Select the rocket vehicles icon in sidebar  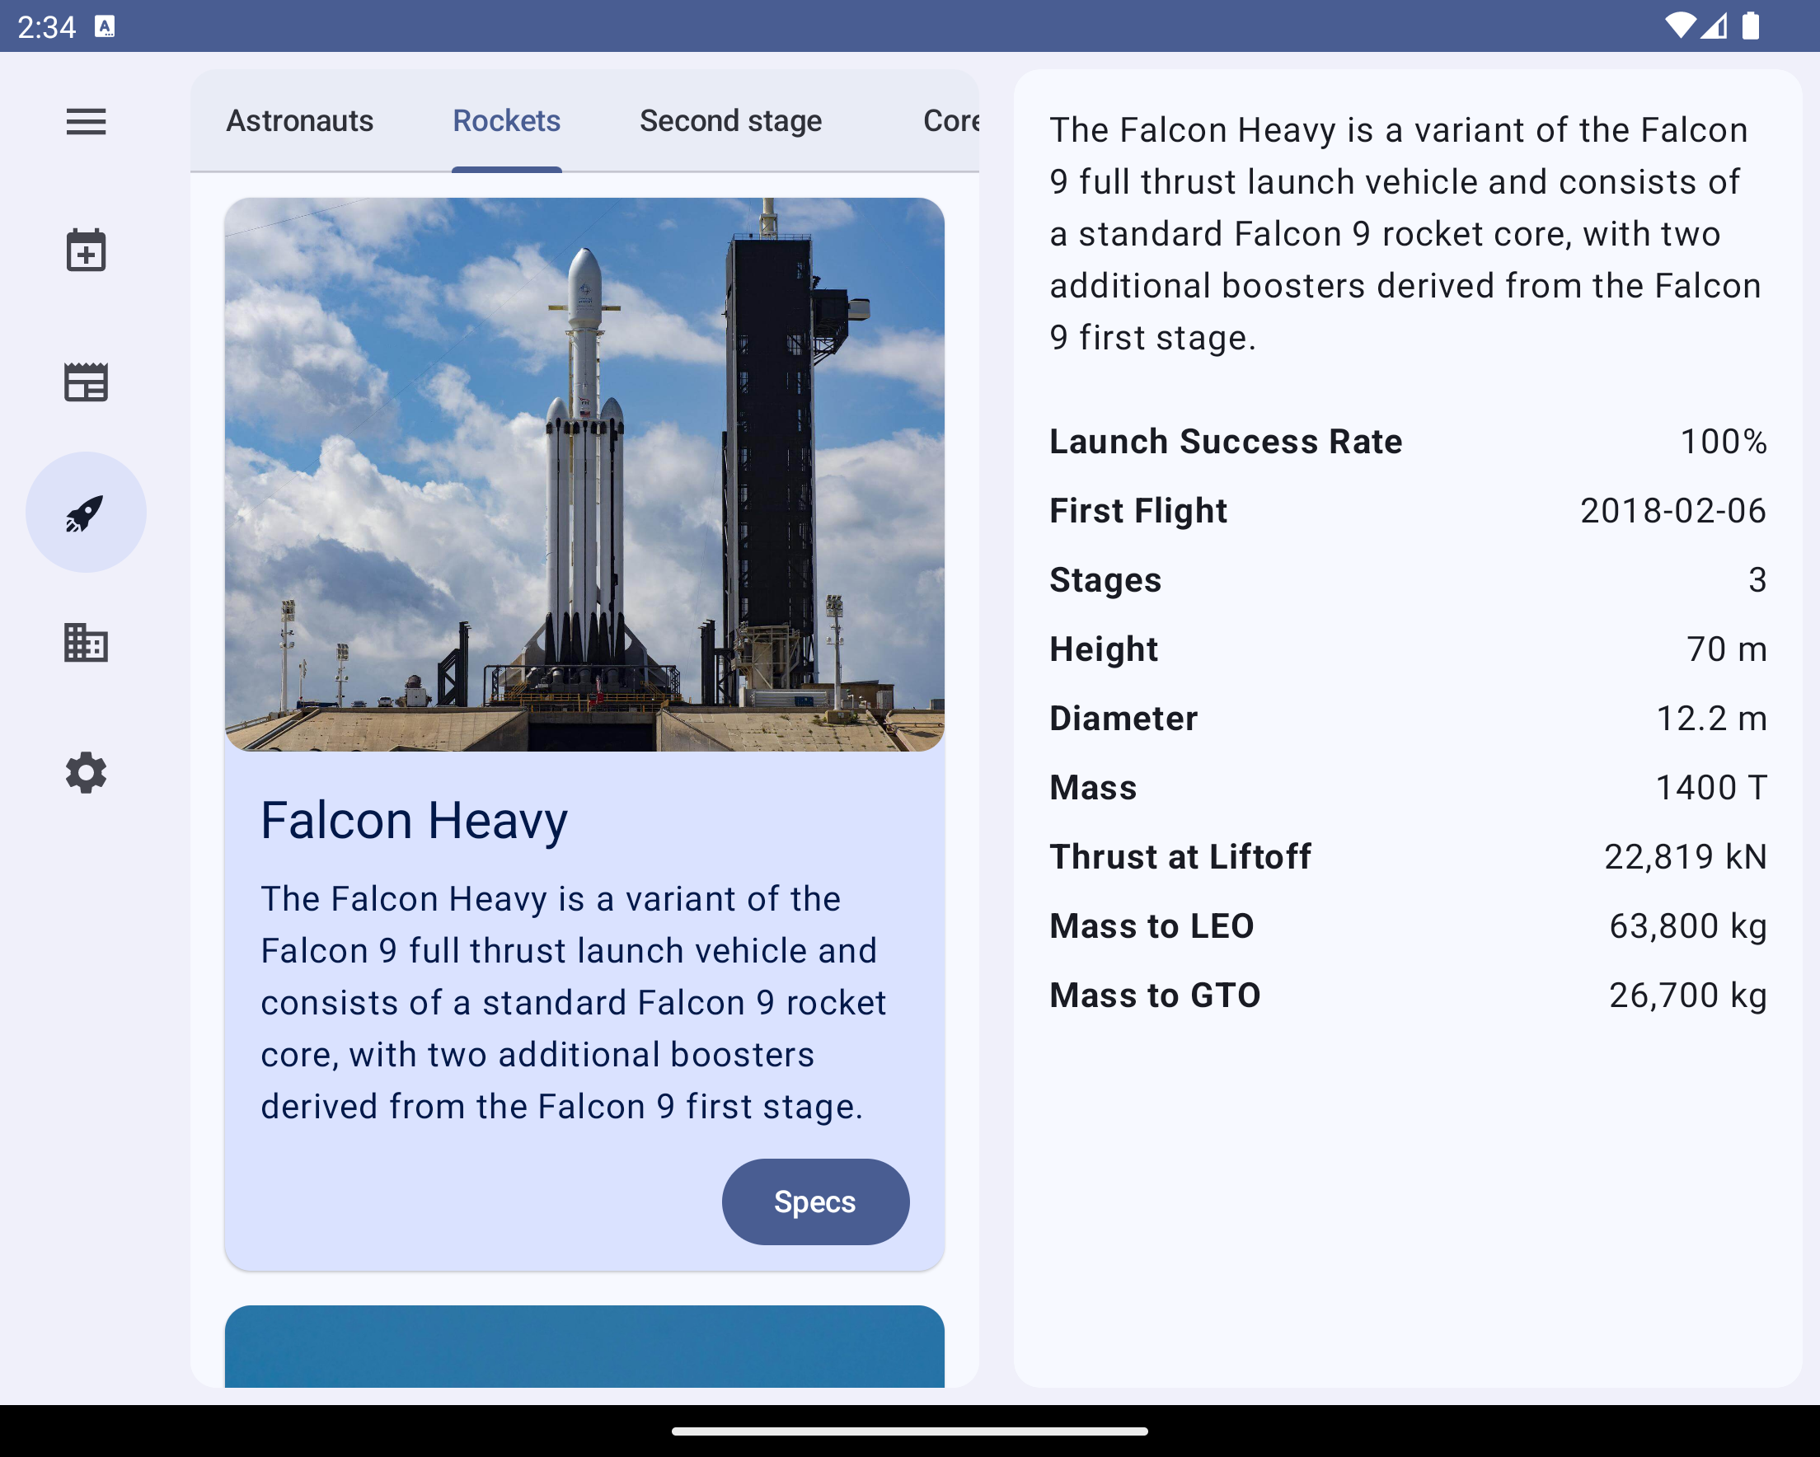86,513
